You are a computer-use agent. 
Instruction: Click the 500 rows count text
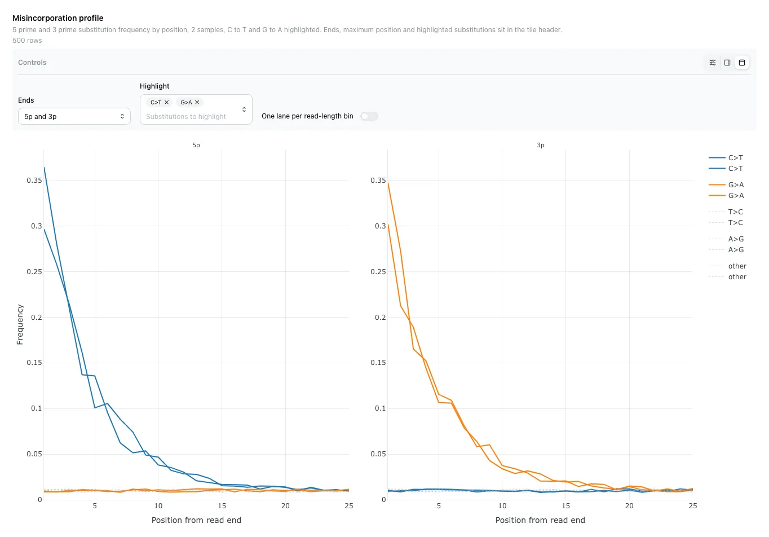pyautogui.click(x=27, y=41)
